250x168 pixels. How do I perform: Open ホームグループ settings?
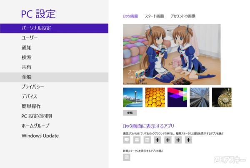tap(54, 126)
